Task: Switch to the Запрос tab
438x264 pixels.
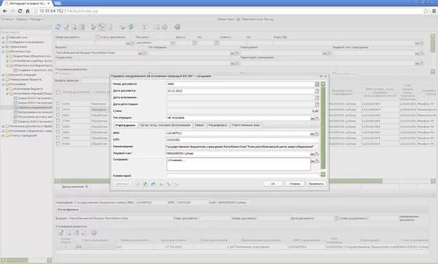Action: click(199, 125)
